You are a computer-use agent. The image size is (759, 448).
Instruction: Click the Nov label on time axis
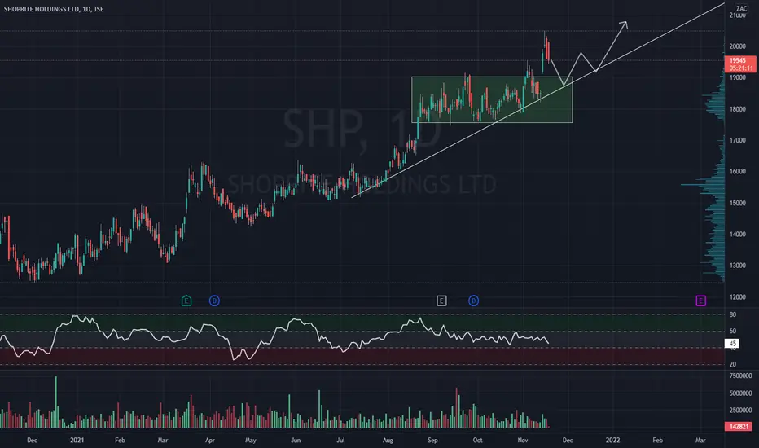[523, 440]
